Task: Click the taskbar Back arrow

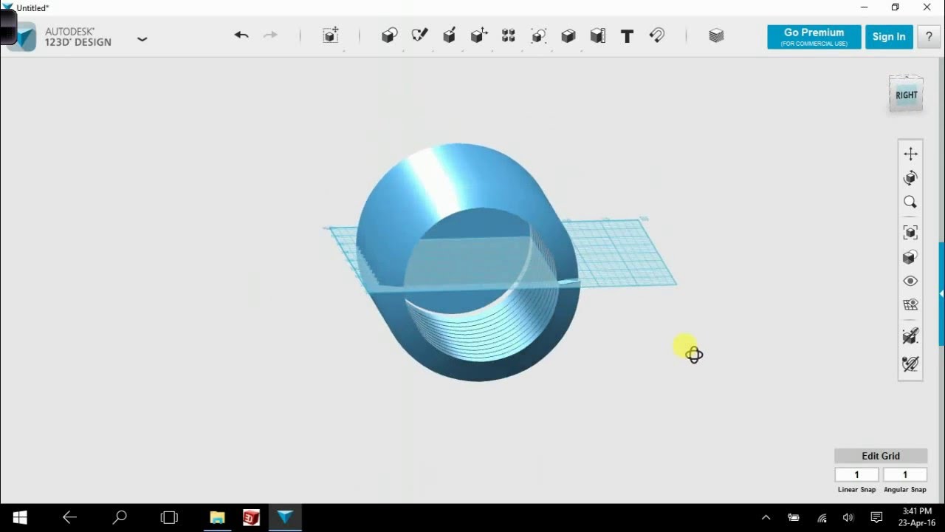Action: (x=69, y=517)
